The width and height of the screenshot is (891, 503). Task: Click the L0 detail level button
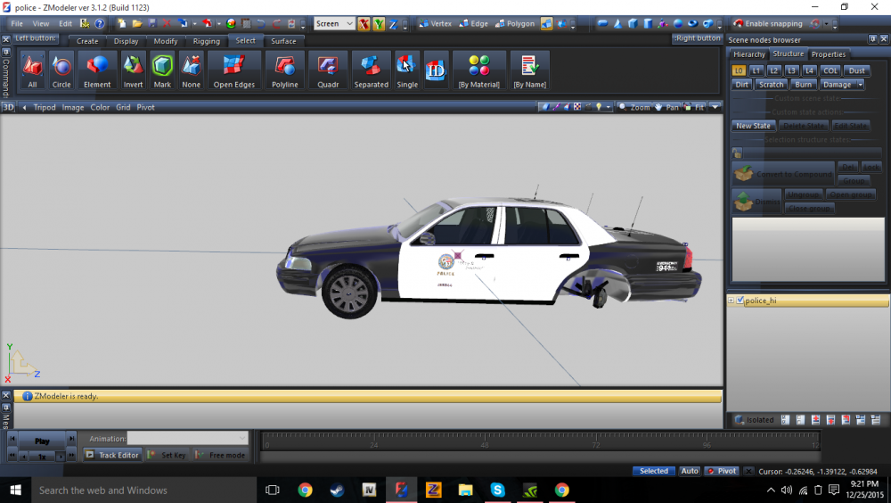[738, 70]
